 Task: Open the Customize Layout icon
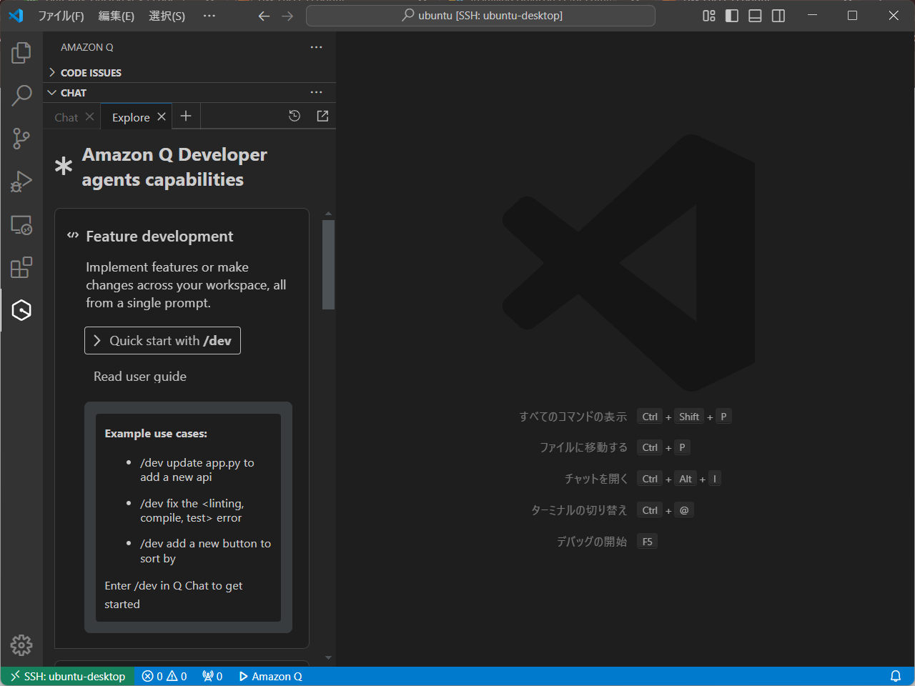coord(709,16)
